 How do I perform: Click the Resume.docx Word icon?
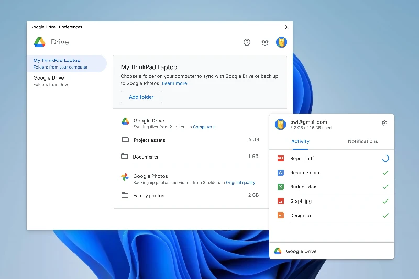[x=280, y=172]
